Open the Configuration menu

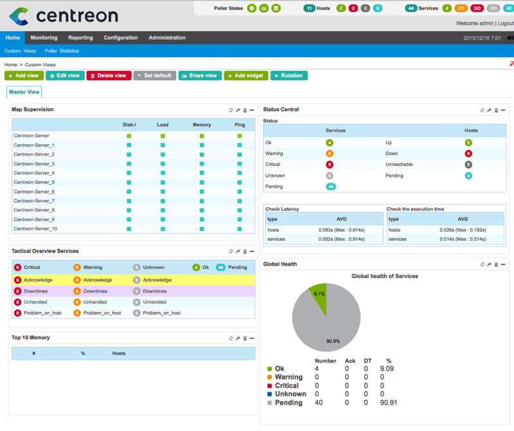(121, 38)
